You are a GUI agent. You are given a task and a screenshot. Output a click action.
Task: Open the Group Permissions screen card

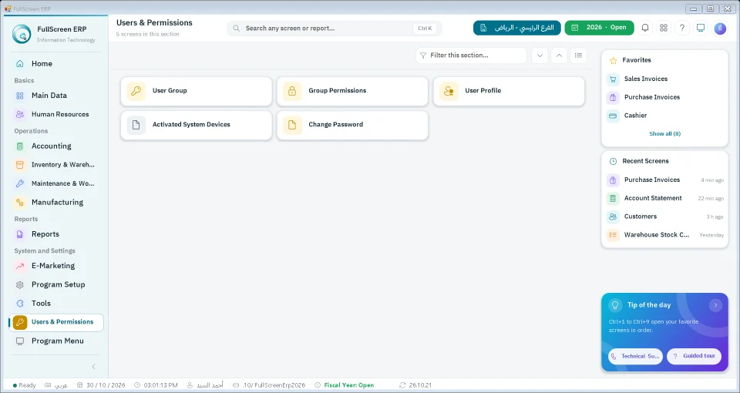click(x=352, y=91)
